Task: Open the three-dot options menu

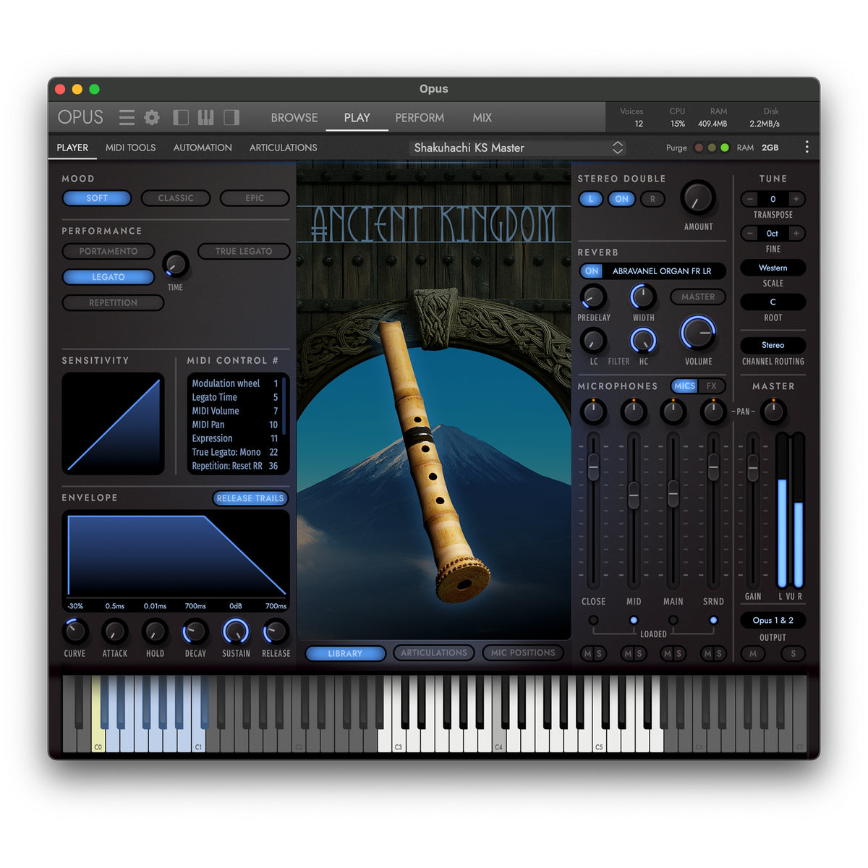Action: (x=807, y=148)
